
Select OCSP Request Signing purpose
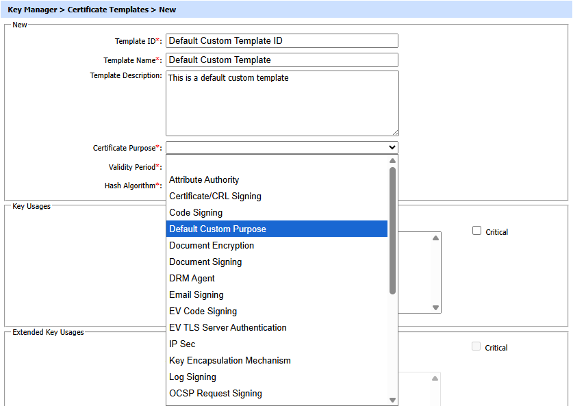tap(216, 394)
